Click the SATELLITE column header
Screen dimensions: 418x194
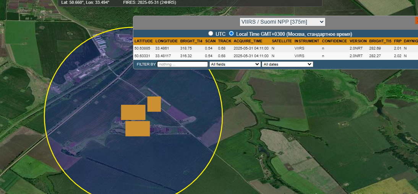282,41
